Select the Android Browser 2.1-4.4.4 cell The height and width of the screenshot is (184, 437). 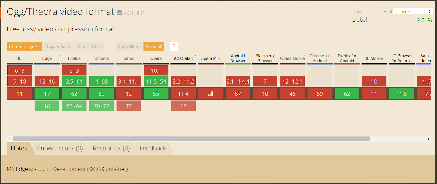click(x=238, y=81)
